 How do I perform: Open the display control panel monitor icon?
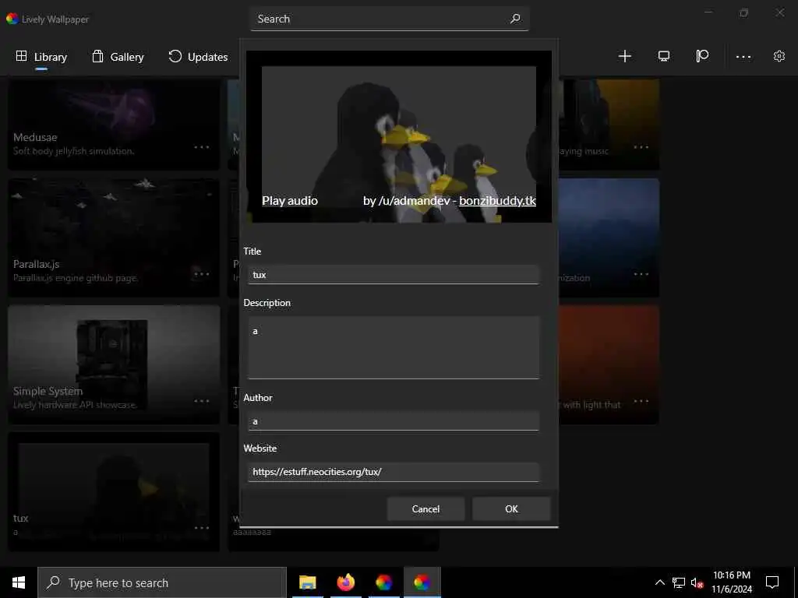[x=664, y=56]
